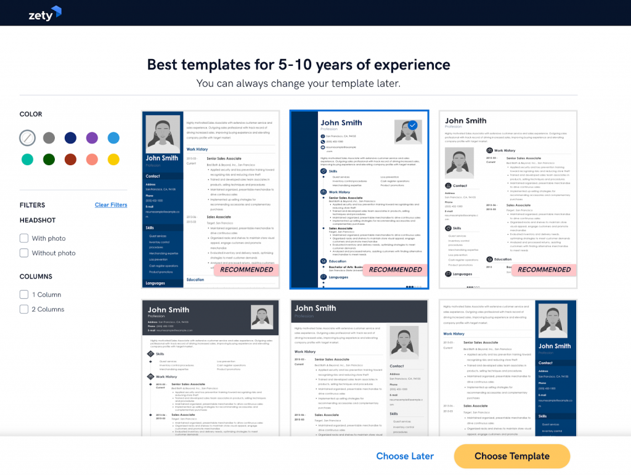Click the Clear Filters link
This screenshot has height=475, width=631.
111,205
